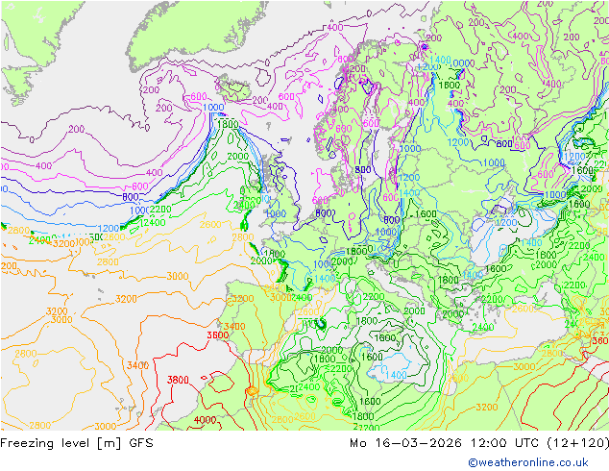Click the 'Mo 16-03-2026 12:00 UTC (12+120)' timestamp
The height and width of the screenshot is (471, 609).
[479, 443]
